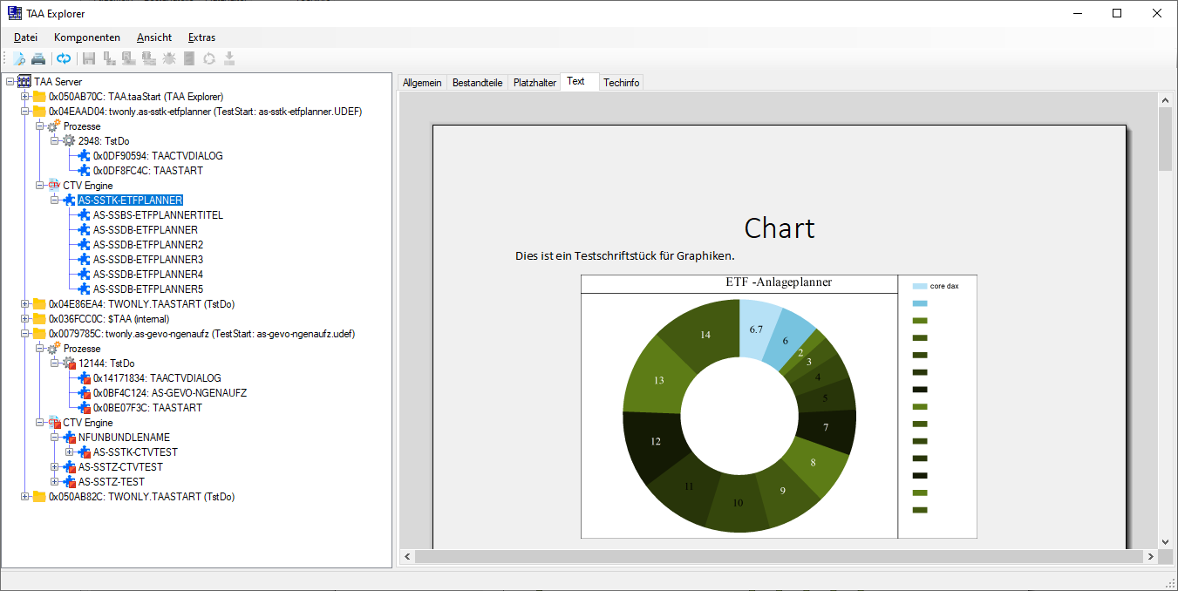The height and width of the screenshot is (591, 1178).
Task: Switch to the Techinfo tab
Action: (x=621, y=83)
